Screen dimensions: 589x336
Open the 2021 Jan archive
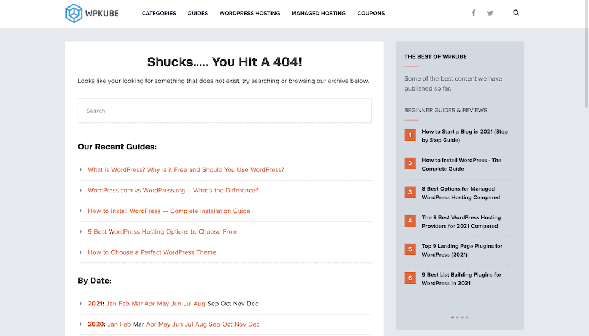coord(111,303)
